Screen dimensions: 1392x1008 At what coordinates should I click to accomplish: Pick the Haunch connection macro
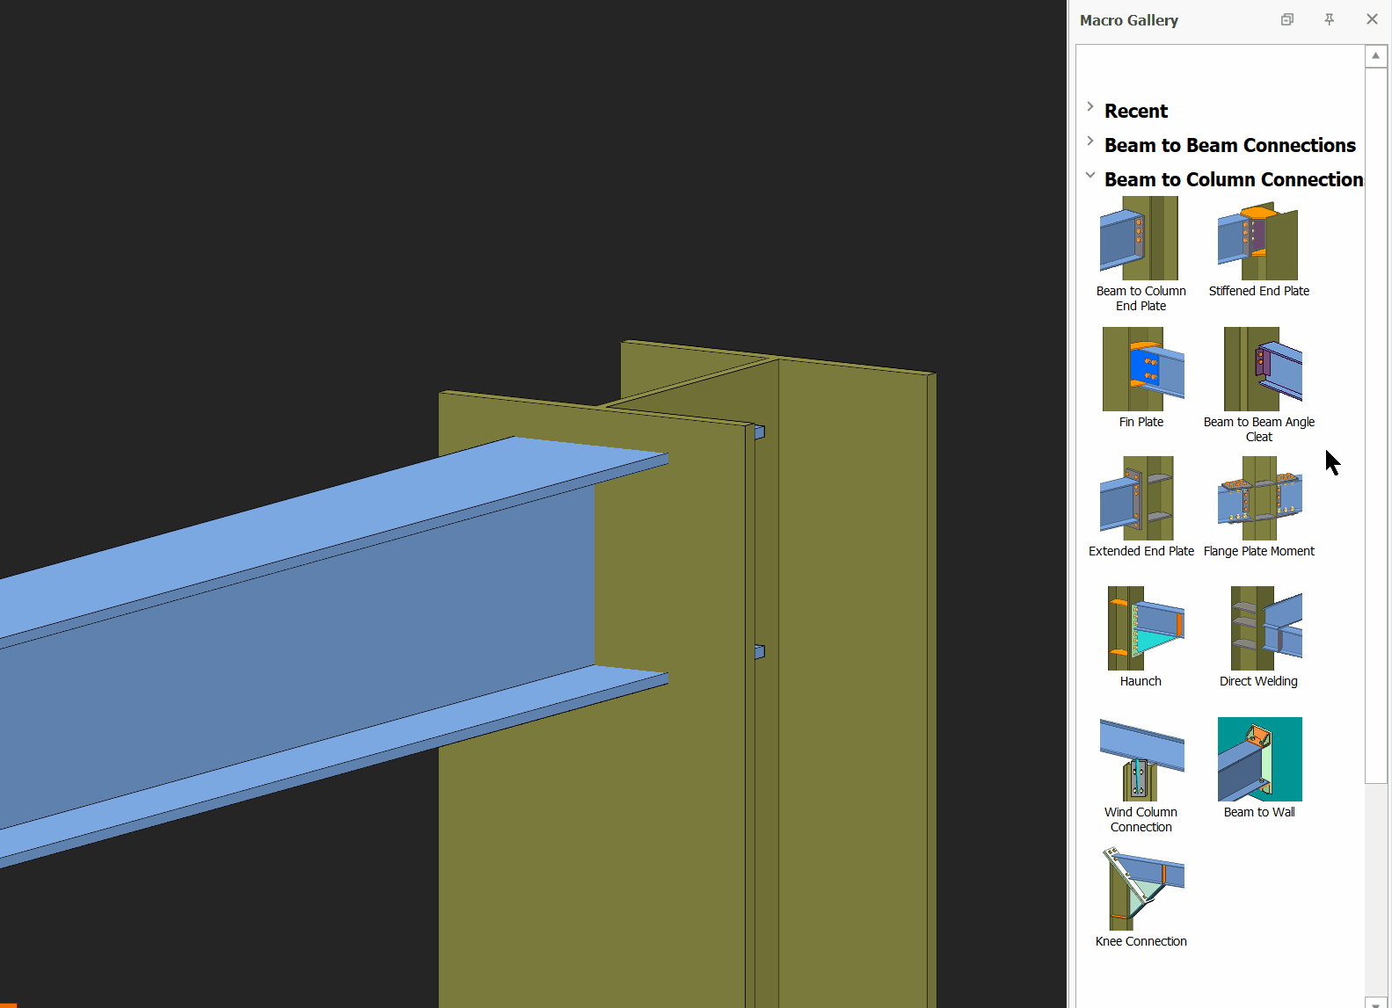point(1144,628)
